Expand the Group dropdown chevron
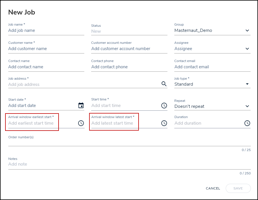This screenshot has height=200, width=258. point(247,30)
